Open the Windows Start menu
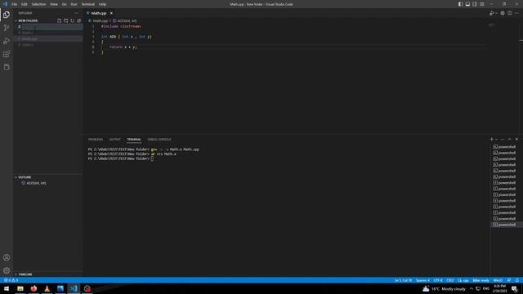Viewport: 523px width, 294px height. pos(7,288)
